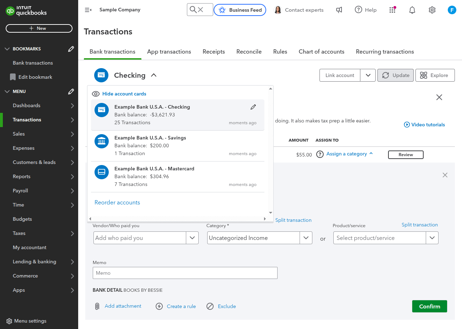Collapse the Checking account chevron

154,75
